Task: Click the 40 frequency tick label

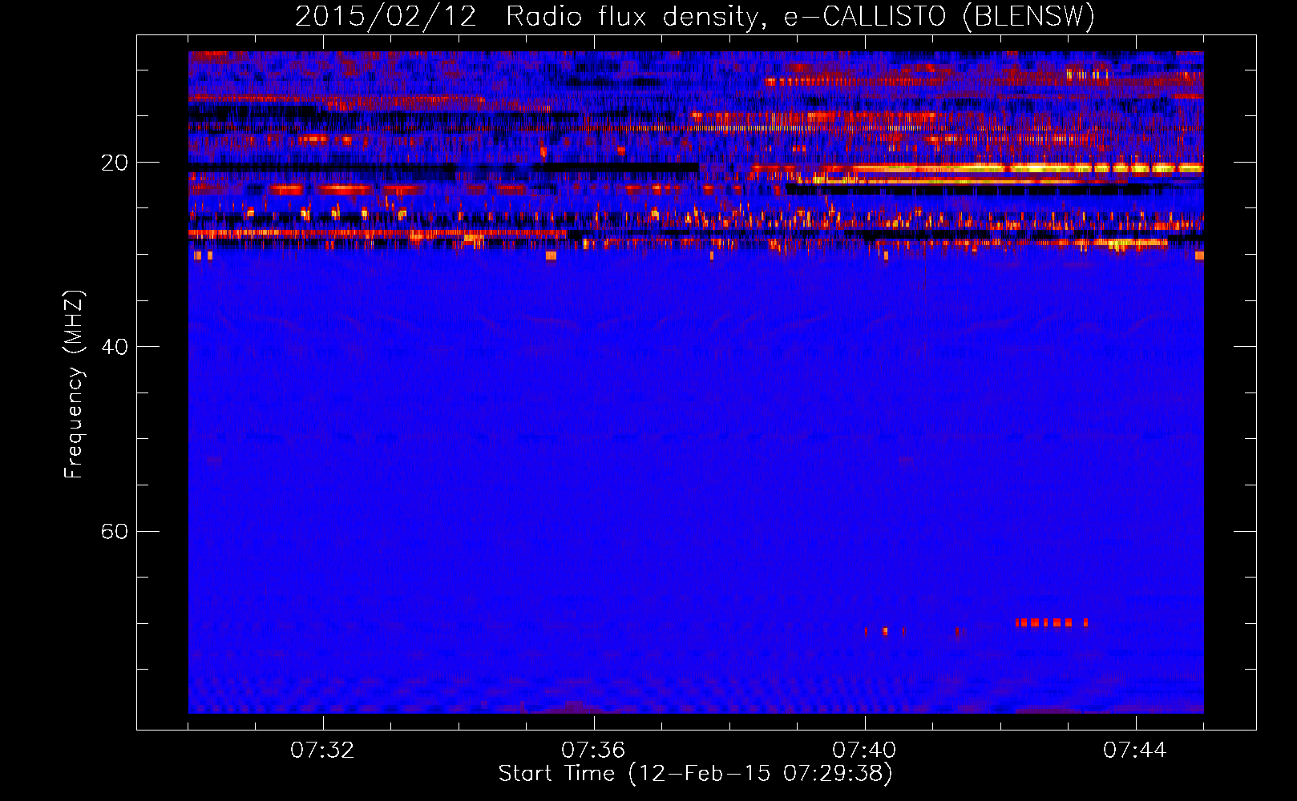Action: 114,347
